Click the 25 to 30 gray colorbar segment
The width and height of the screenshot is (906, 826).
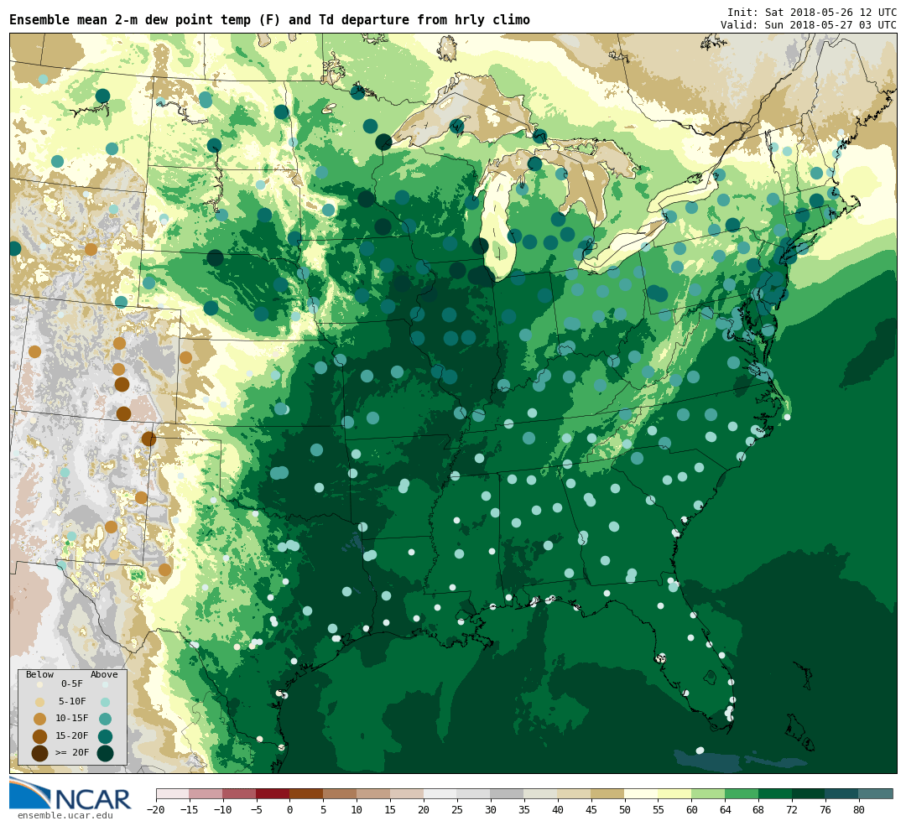(x=474, y=793)
